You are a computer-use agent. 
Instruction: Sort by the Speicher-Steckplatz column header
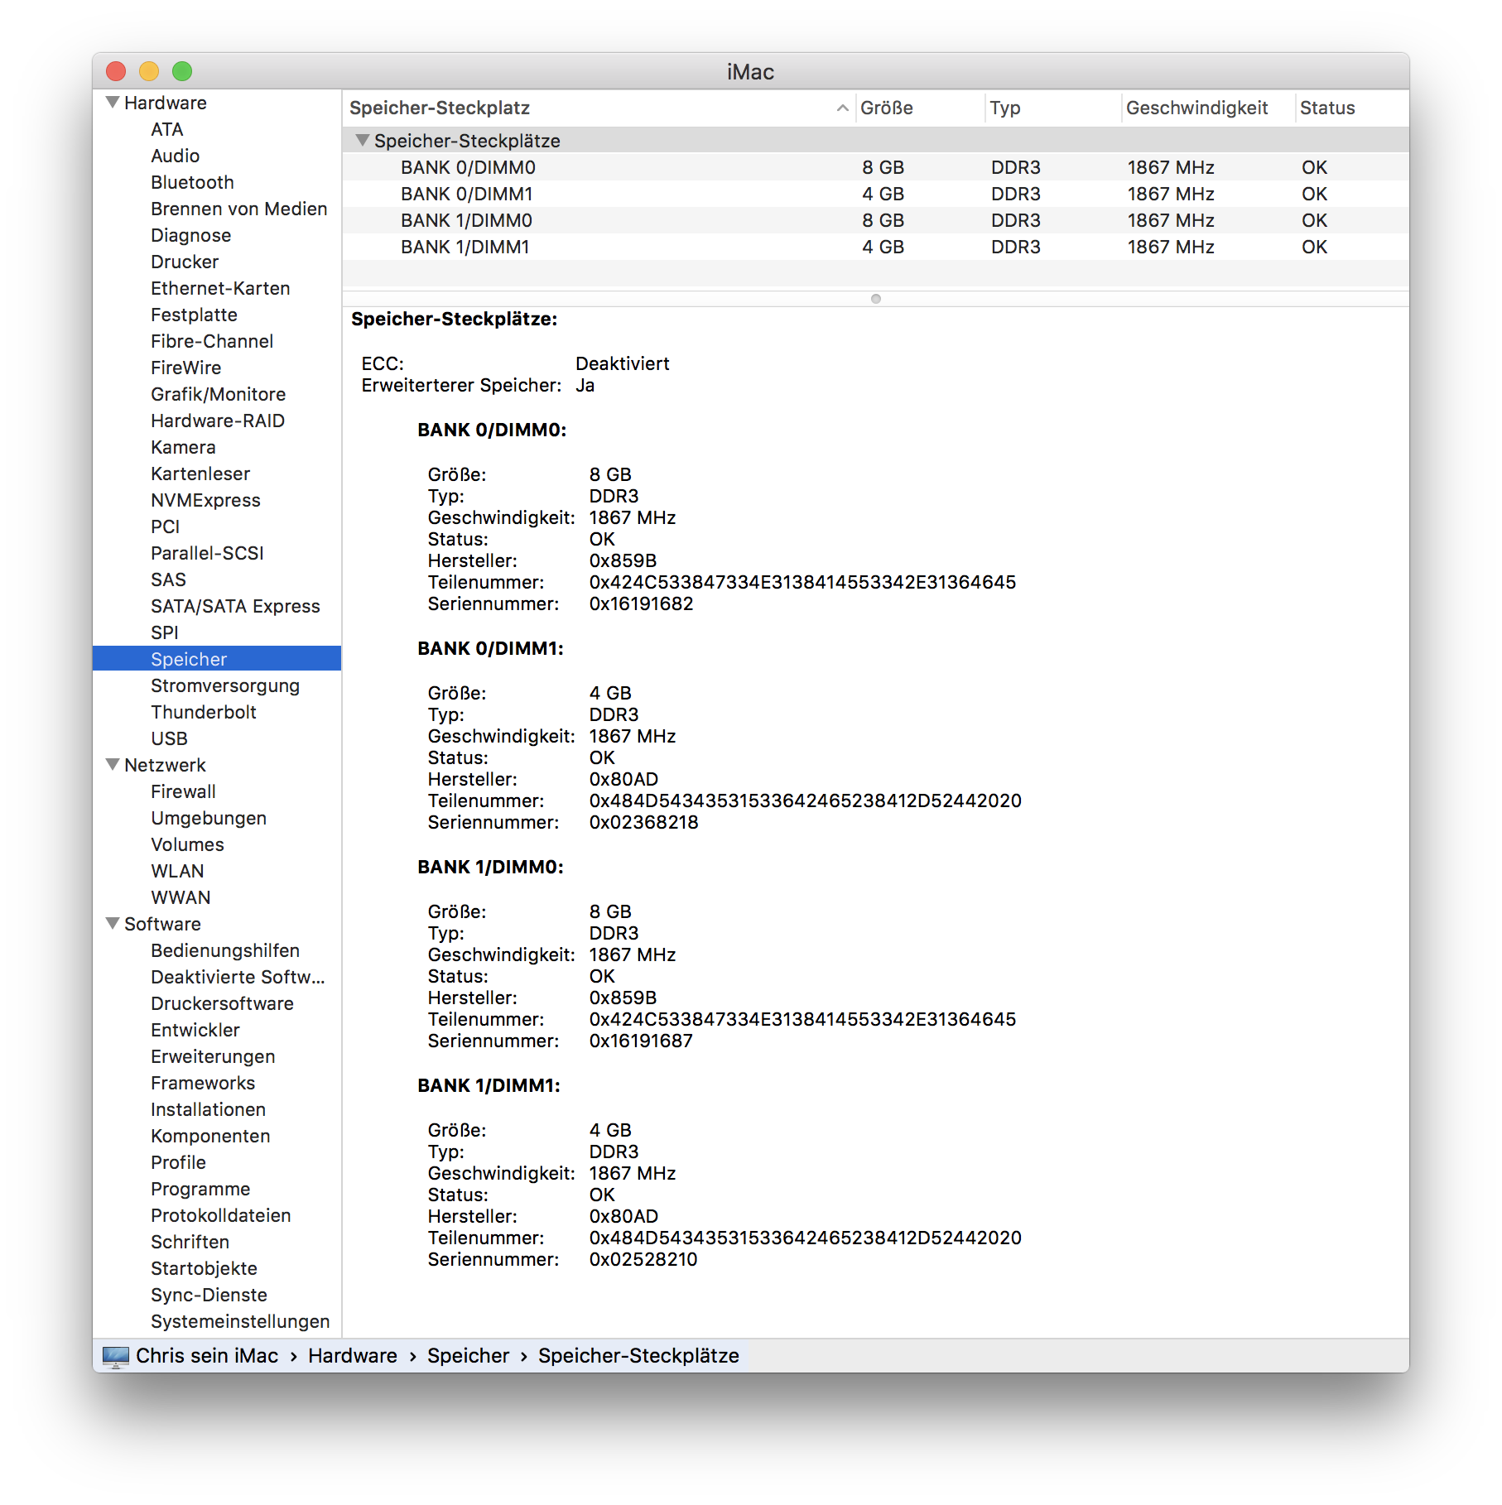pyautogui.click(x=599, y=108)
